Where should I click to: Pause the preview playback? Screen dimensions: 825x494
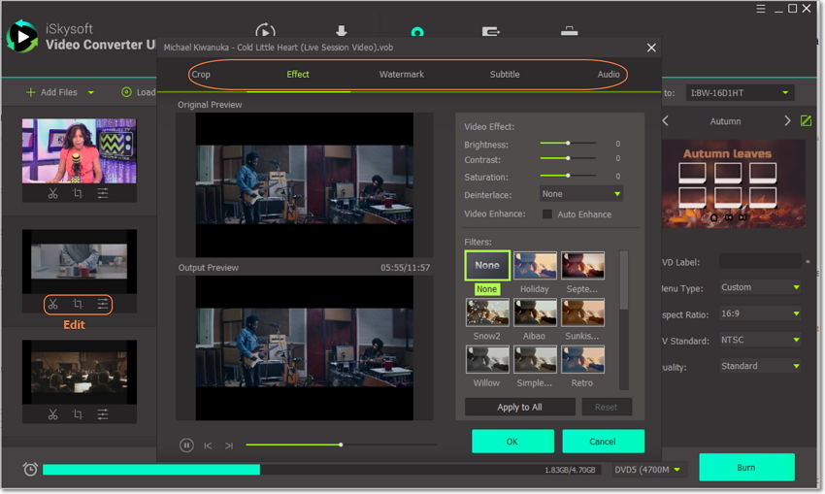186,445
